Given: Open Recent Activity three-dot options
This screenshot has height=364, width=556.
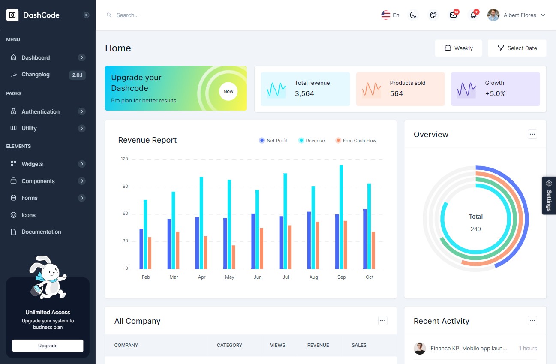Looking at the screenshot, I should coord(532,321).
